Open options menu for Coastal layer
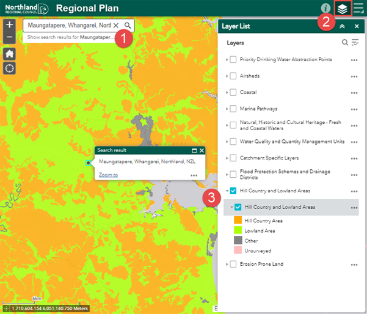The height and width of the screenshot is (314, 367). pos(354,93)
